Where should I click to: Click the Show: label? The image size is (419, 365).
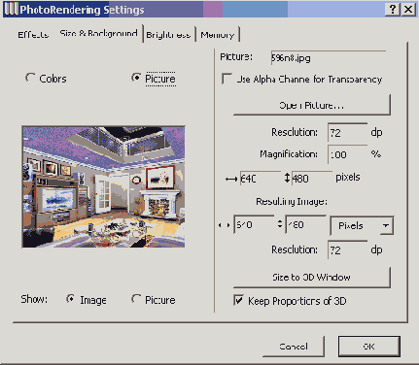pos(34,299)
